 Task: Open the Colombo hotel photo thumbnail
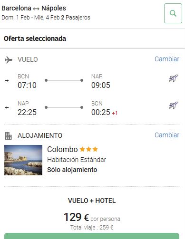[x=23, y=160]
